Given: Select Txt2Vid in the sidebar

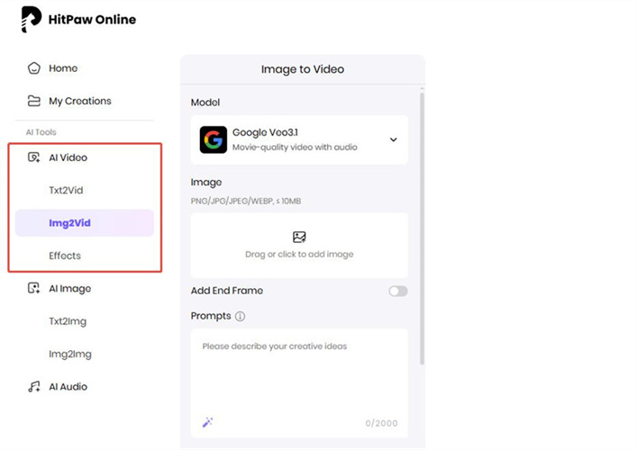Looking at the screenshot, I should 66,190.
